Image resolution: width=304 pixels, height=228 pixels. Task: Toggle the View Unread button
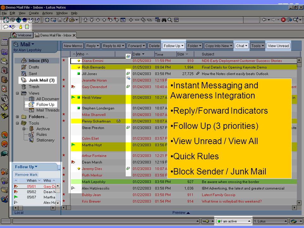(278, 46)
